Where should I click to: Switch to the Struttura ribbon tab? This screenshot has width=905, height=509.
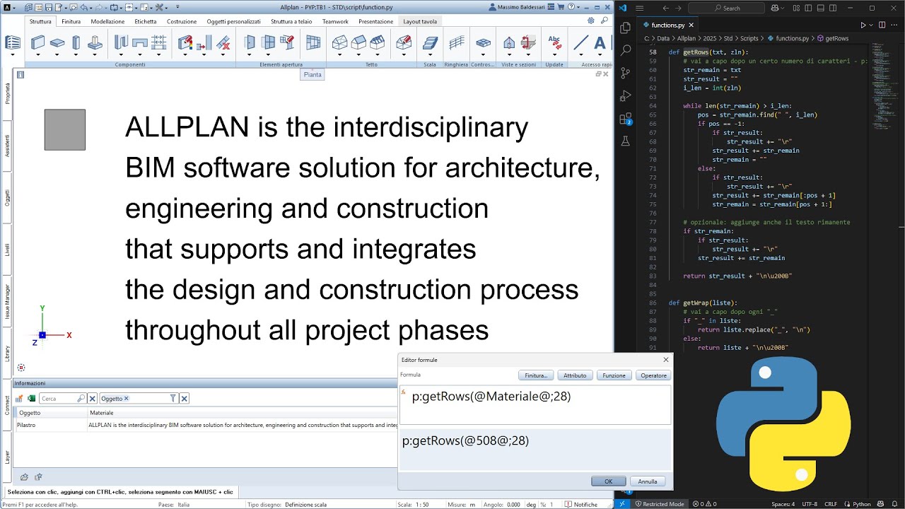40,21
